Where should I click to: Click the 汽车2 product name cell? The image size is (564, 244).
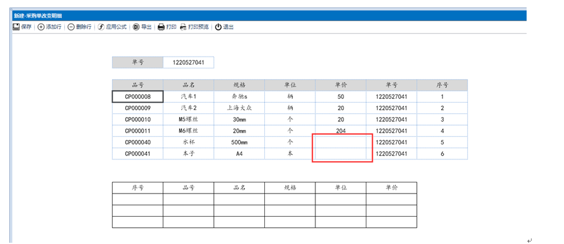(x=188, y=108)
